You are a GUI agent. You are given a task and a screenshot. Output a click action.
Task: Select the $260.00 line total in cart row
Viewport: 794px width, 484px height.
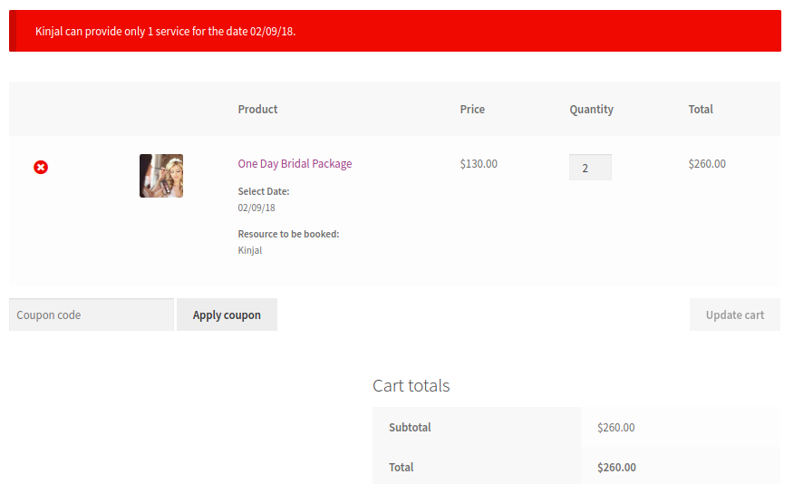[707, 164]
